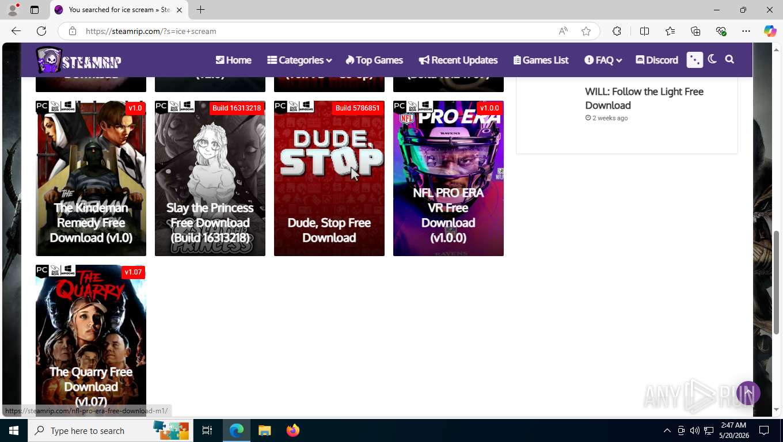Viewport: 783px width, 442px height.
Task: Open Windows Start menu
Action: point(14,430)
